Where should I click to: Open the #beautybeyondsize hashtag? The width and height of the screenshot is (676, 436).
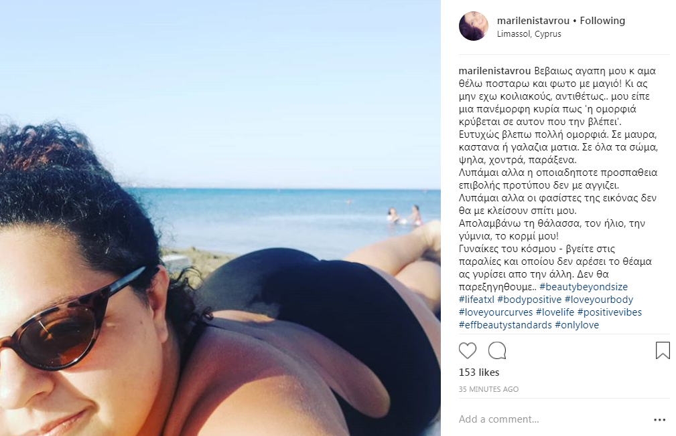(584, 287)
